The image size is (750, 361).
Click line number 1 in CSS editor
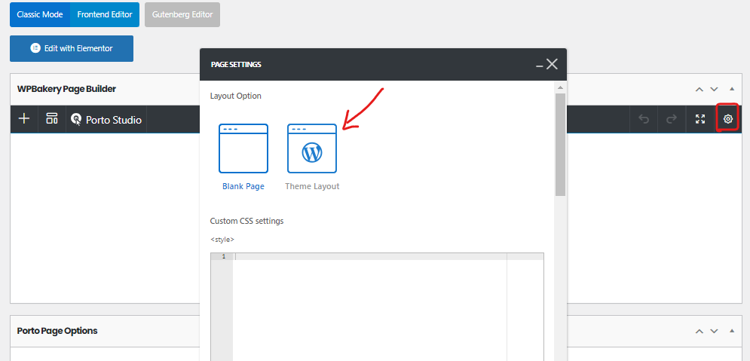point(224,257)
